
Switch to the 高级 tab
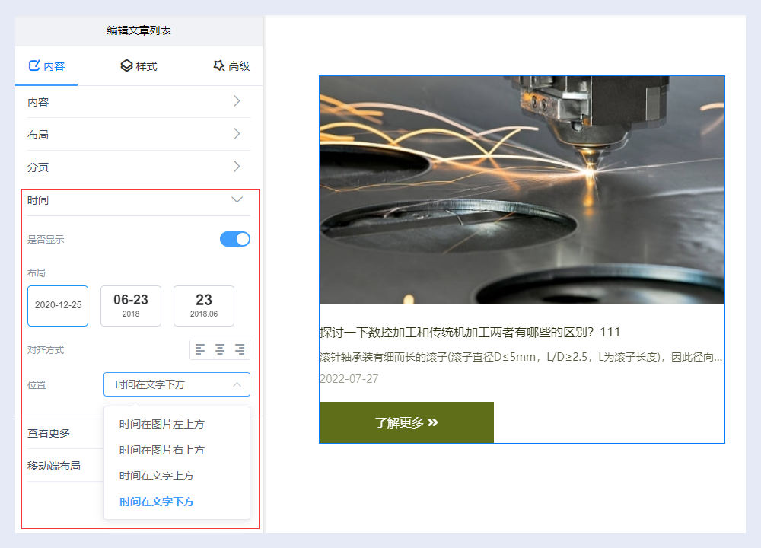click(x=231, y=66)
